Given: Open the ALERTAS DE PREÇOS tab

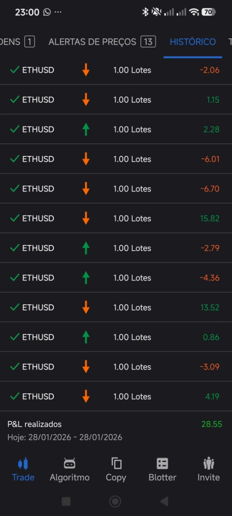Looking at the screenshot, I should point(101,42).
